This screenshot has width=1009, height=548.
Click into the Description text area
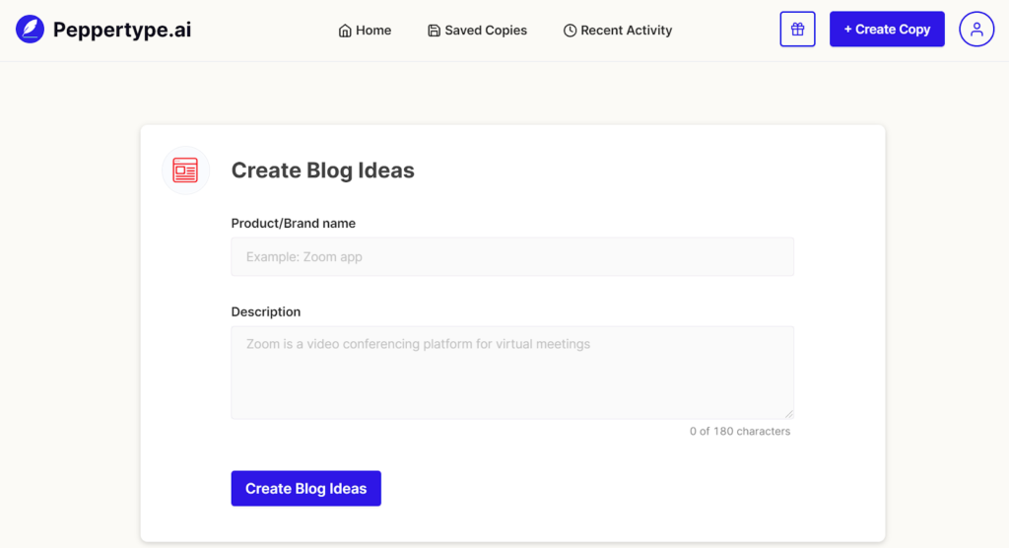pyautogui.click(x=512, y=373)
